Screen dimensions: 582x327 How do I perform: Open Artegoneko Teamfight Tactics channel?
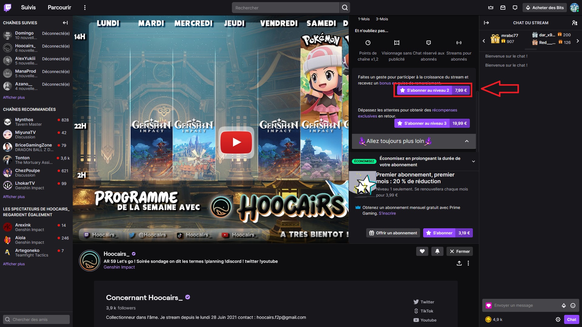point(36,253)
